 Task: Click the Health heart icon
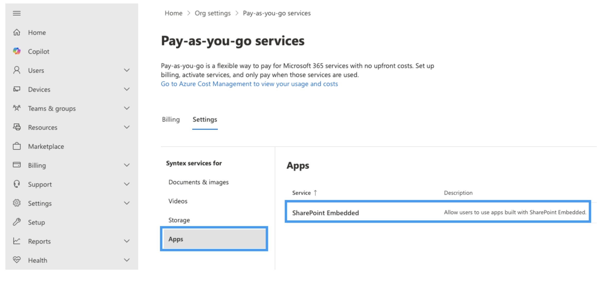point(17,260)
